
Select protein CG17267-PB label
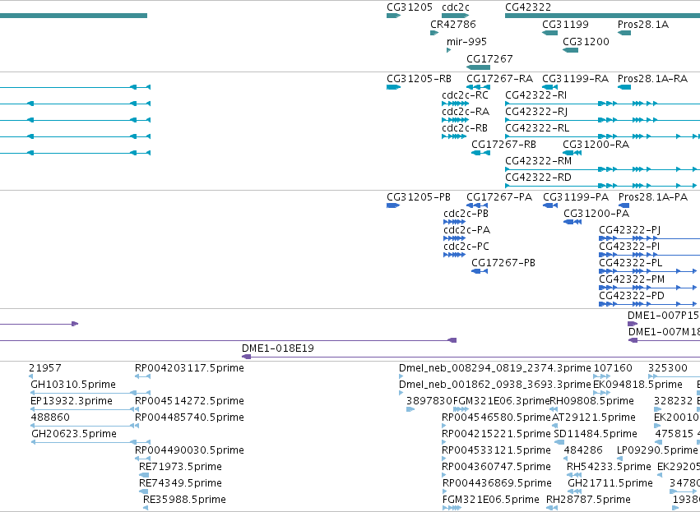tap(503, 263)
